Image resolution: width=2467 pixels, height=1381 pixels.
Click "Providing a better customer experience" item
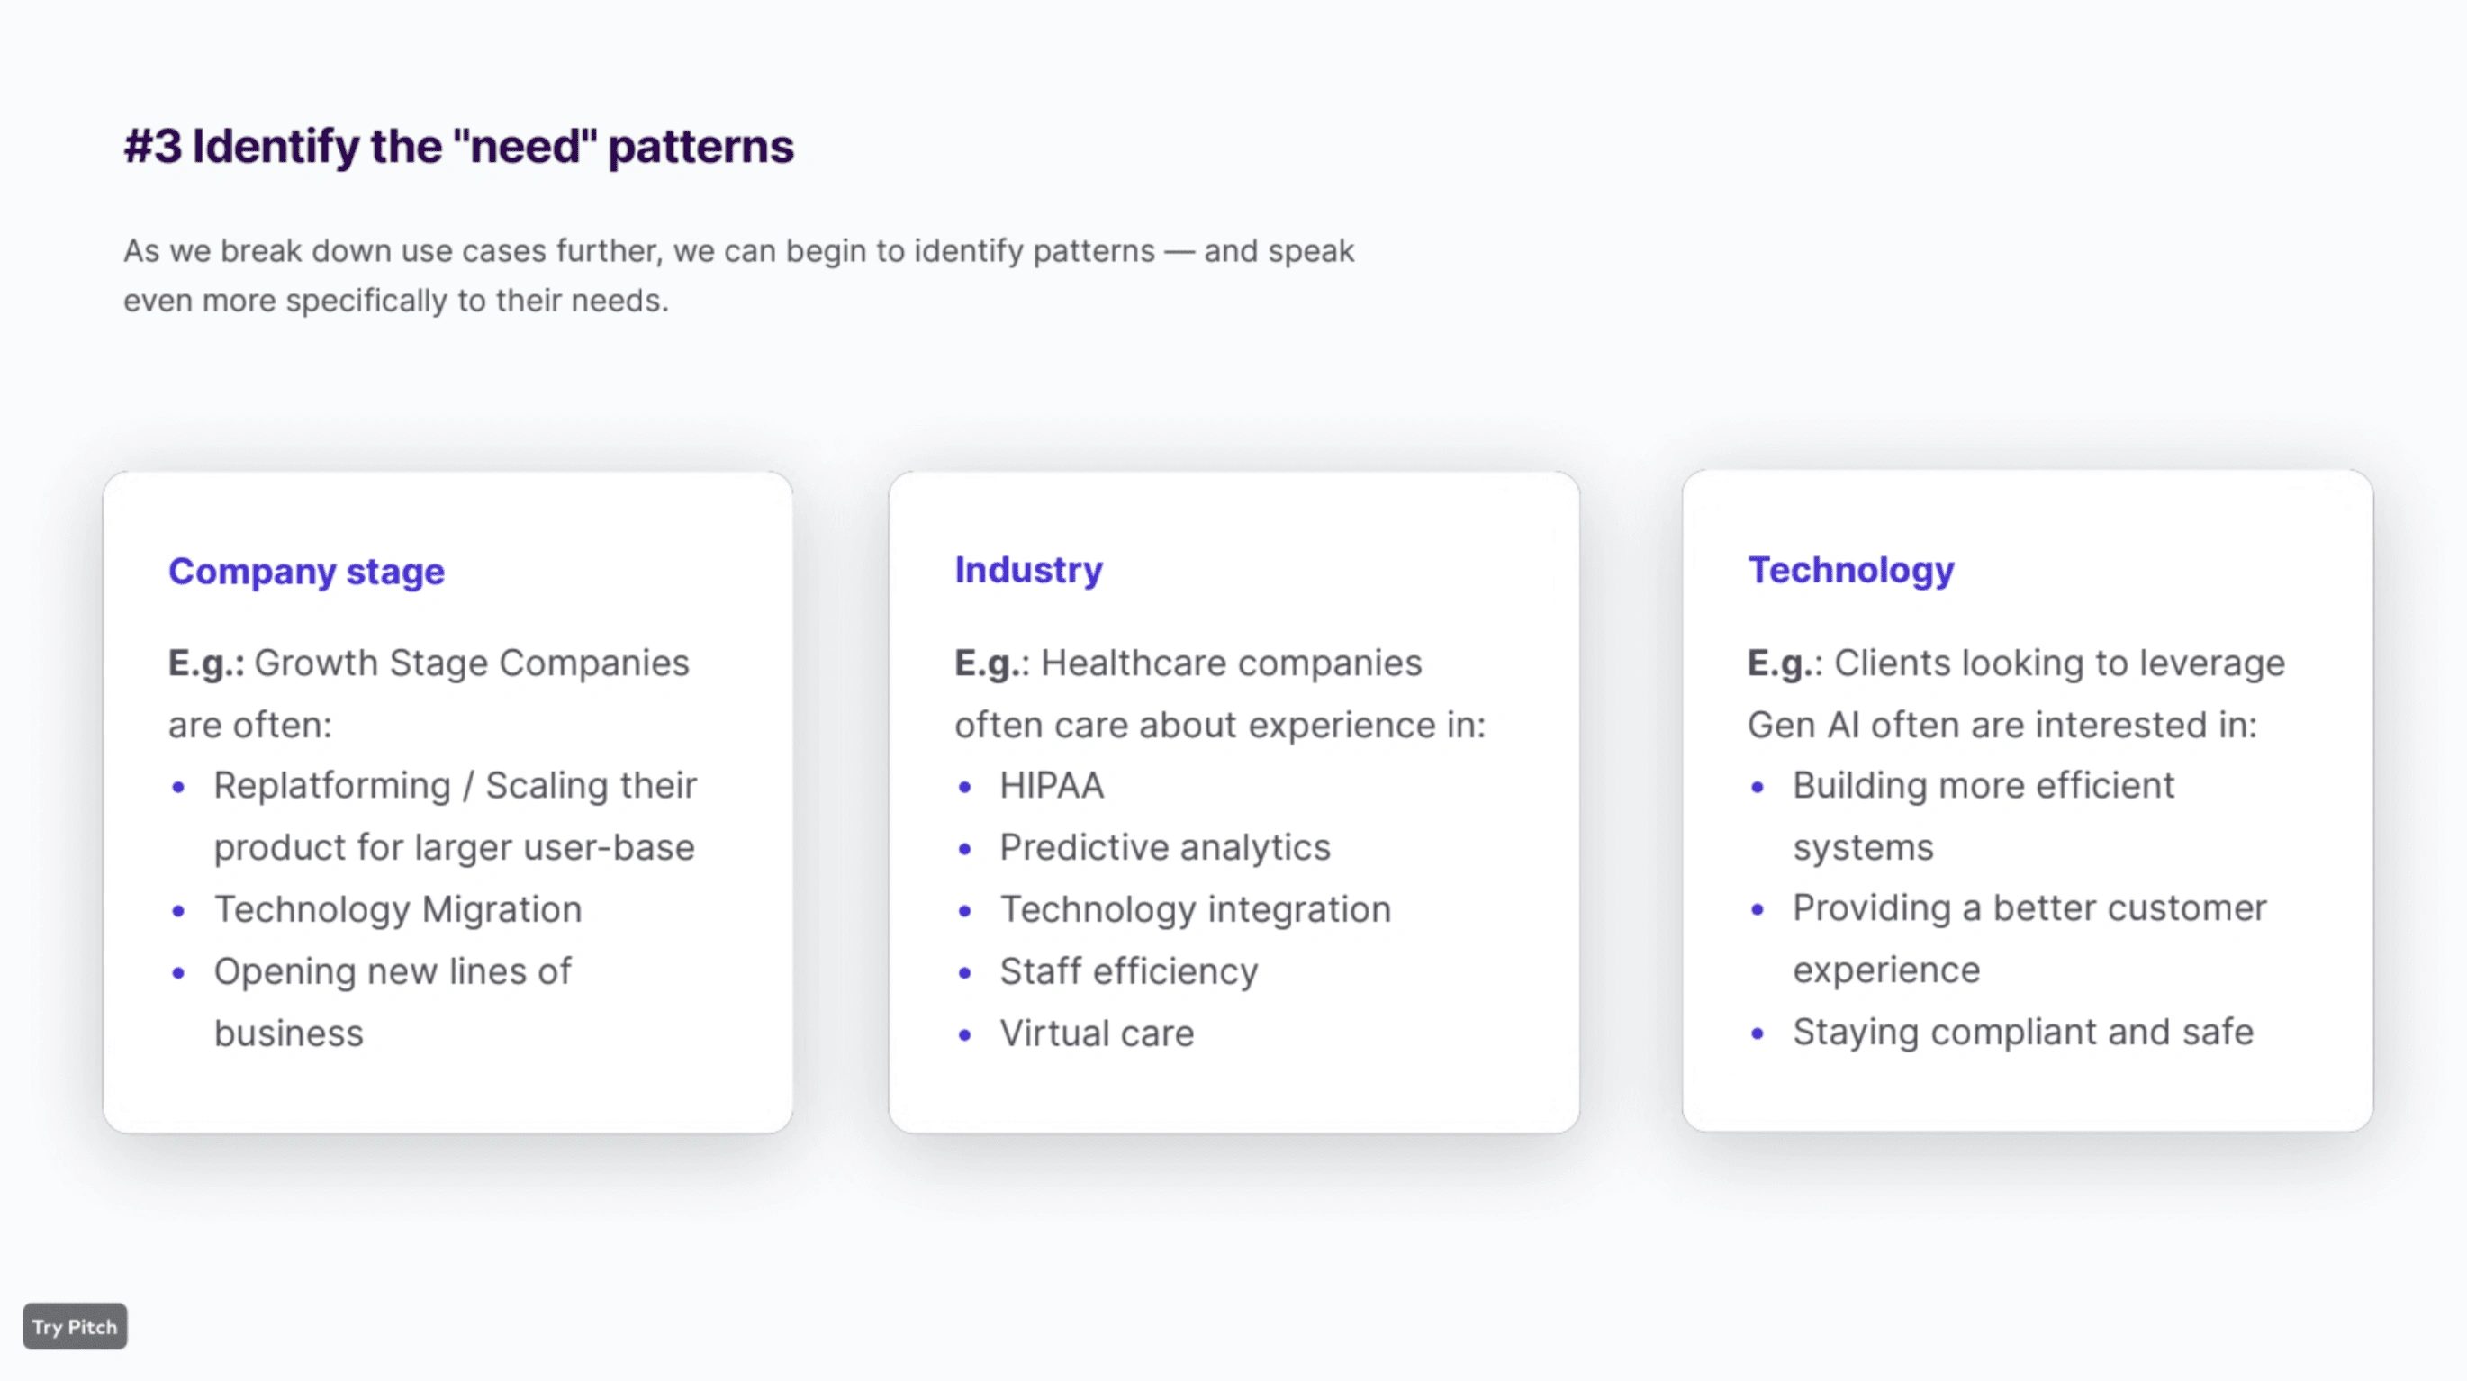click(2030, 940)
